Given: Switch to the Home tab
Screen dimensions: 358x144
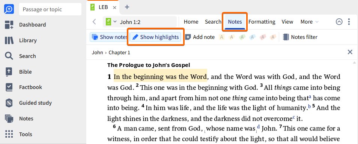Looking at the screenshot, I should [x=191, y=22].
